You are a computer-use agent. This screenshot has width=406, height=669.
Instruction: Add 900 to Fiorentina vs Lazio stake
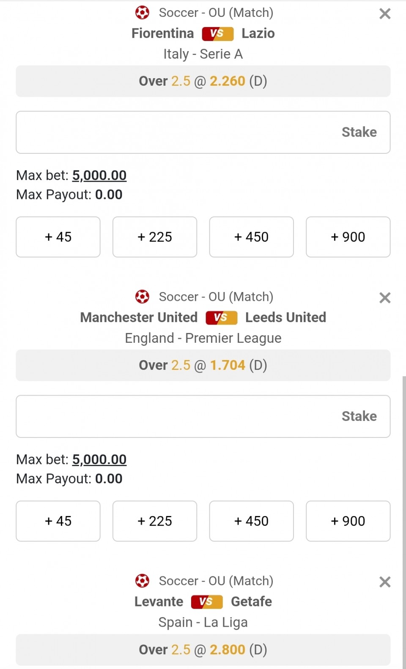(348, 237)
